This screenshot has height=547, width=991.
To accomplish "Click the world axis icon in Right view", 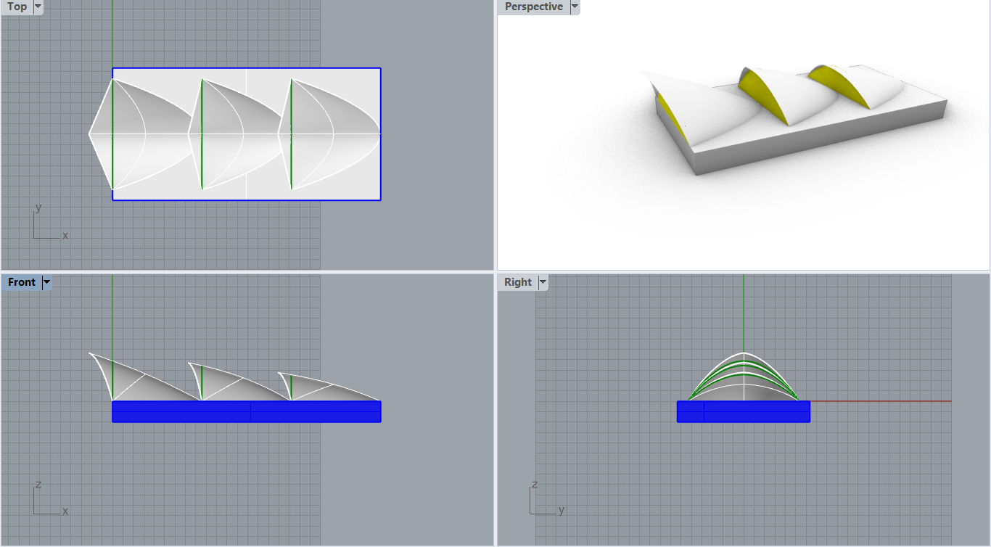I will click(x=547, y=498).
